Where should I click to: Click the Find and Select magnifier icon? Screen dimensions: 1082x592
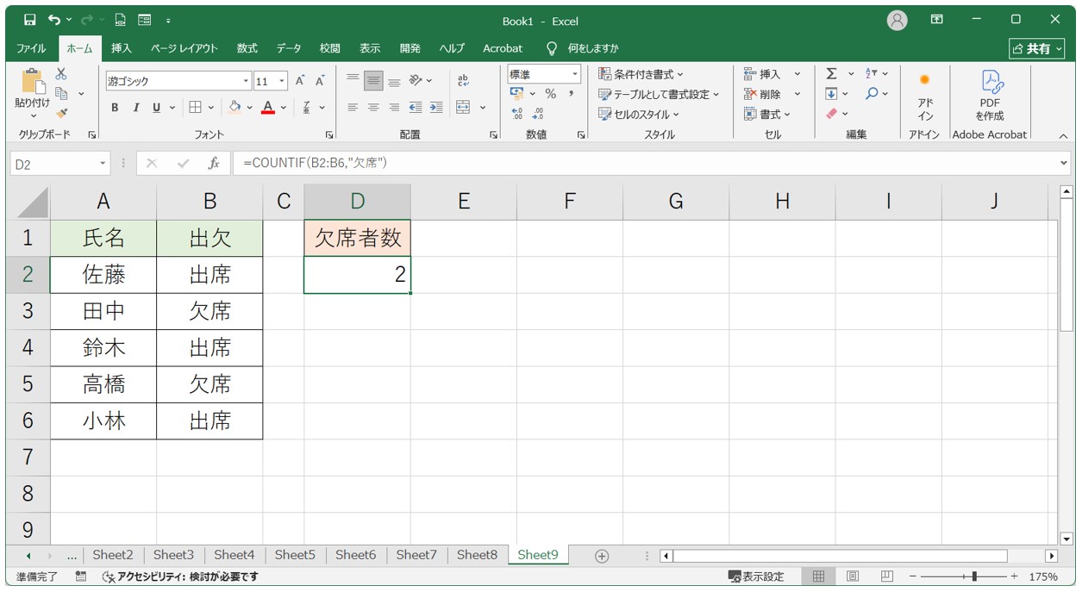point(872,94)
